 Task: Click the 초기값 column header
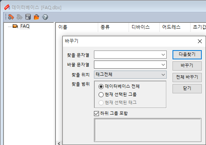click(198, 27)
